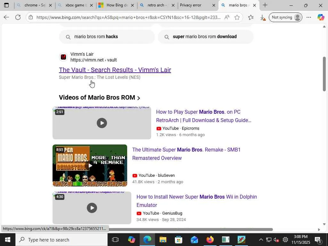The width and height of the screenshot is (328, 246).
Task: Open How to Install Newer Super Mario Bros Wii link
Action: (197, 201)
